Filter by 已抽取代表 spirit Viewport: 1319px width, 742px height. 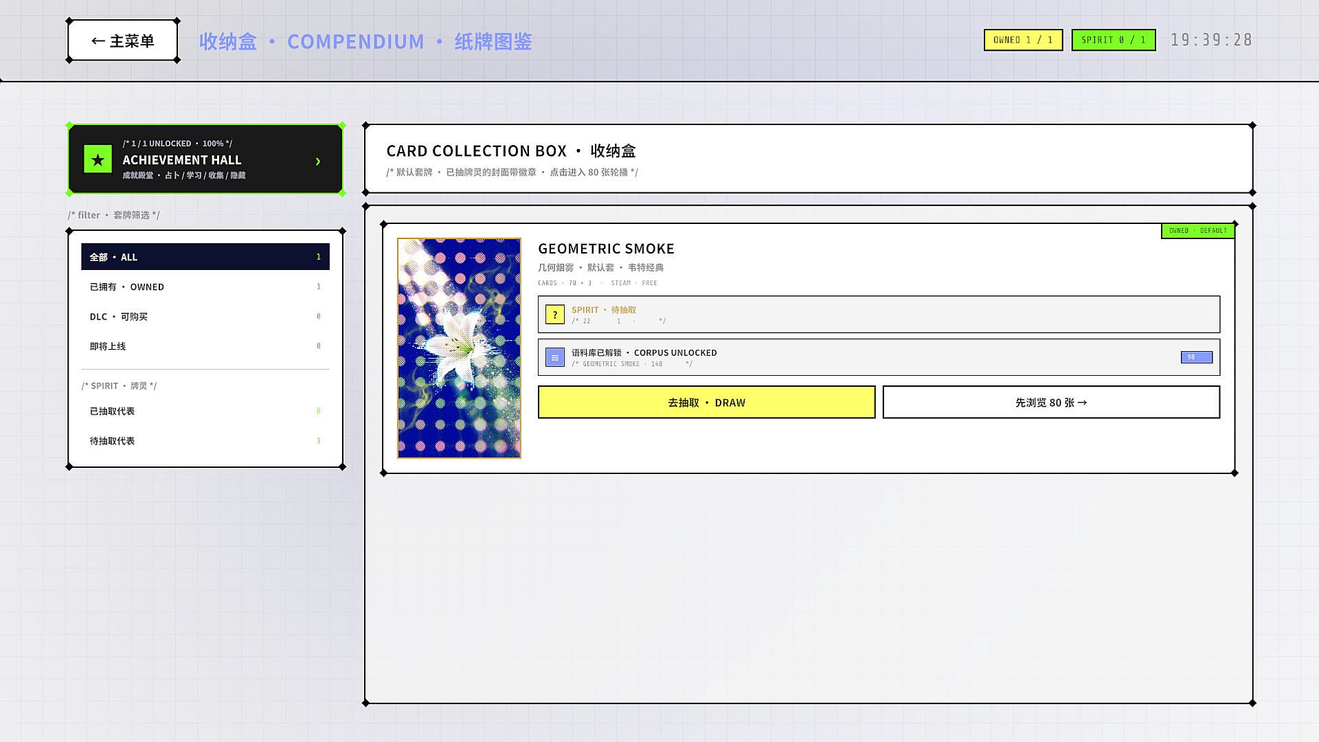(x=205, y=411)
